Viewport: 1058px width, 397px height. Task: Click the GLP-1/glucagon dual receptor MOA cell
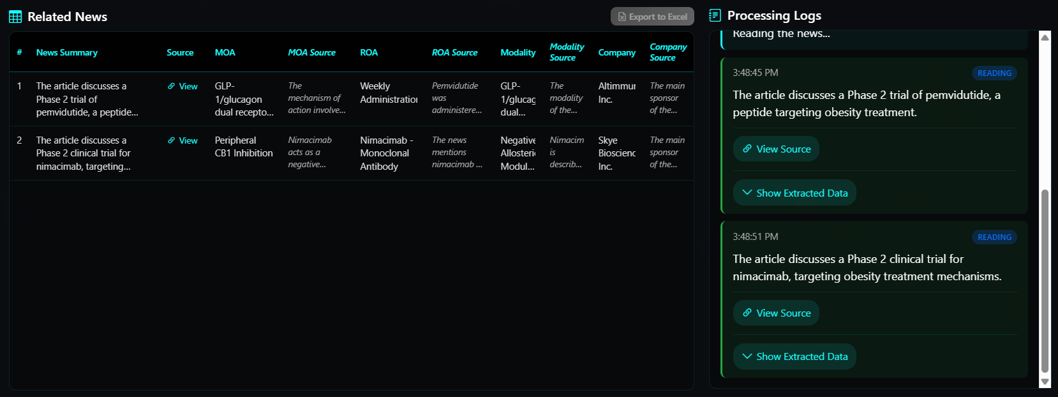pos(244,99)
